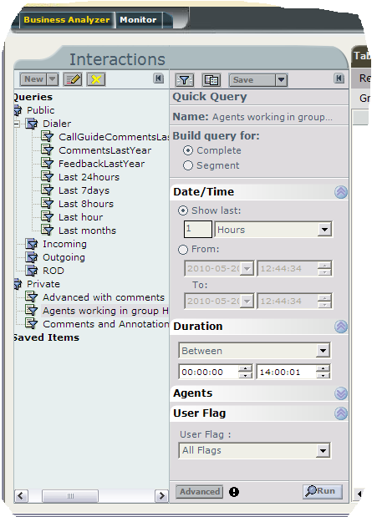Select the From date range radio button
The height and width of the screenshot is (517, 382).
[x=183, y=249]
